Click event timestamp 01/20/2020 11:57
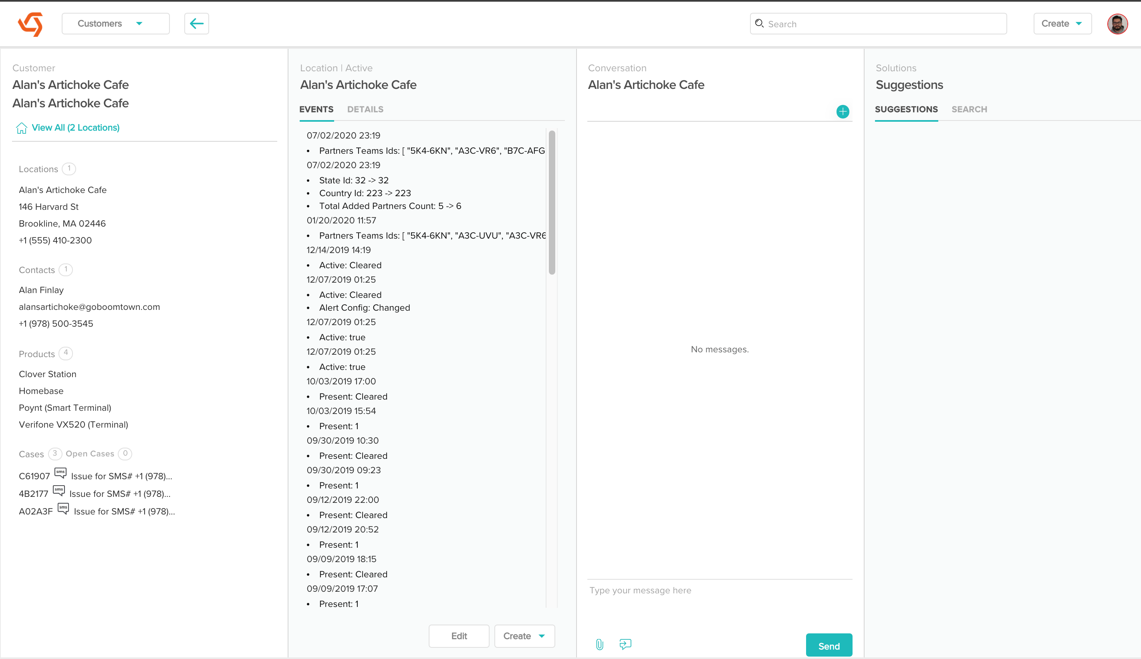This screenshot has width=1141, height=659. point(341,221)
